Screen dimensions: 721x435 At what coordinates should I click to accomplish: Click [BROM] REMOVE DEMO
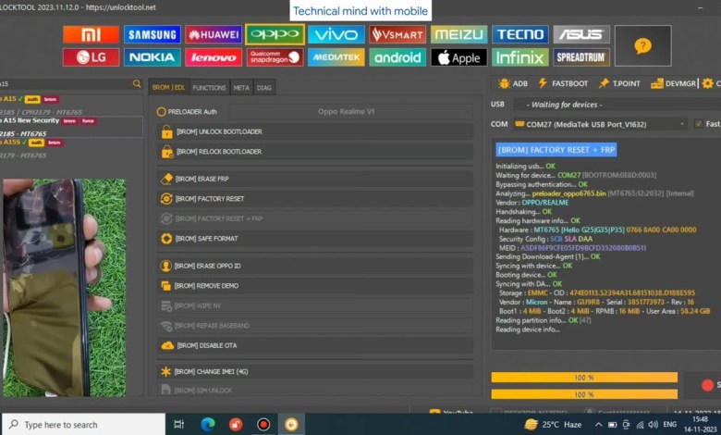coord(315,286)
